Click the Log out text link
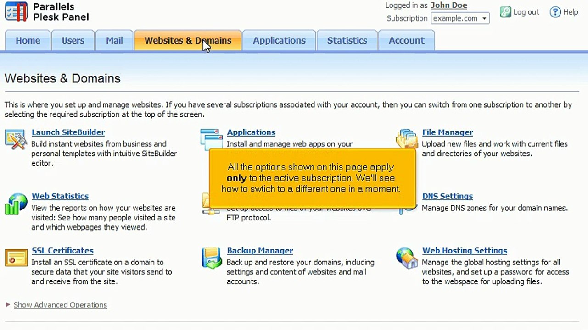This screenshot has height=330, width=588. coord(526,12)
